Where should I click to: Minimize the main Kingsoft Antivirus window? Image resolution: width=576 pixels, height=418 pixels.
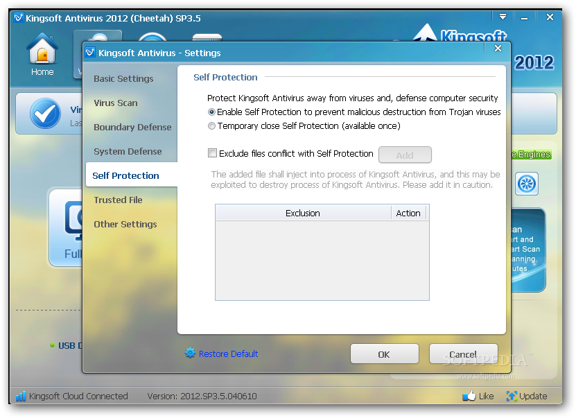(524, 17)
